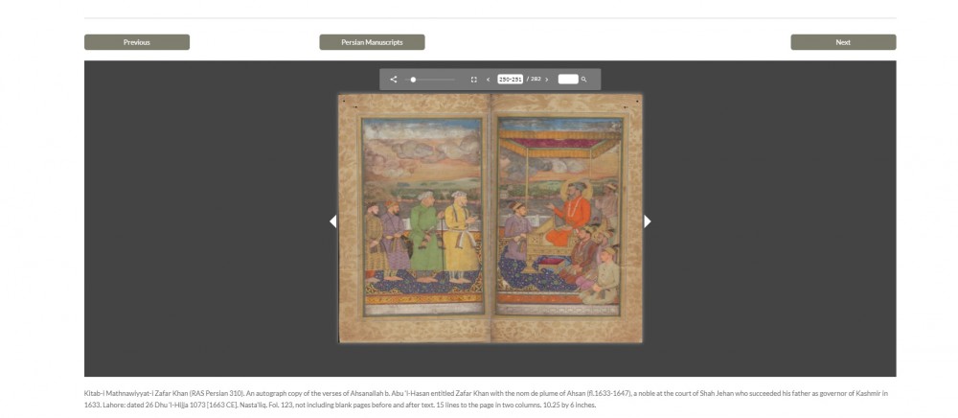Go to previous page using toolbar chevron
This screenshot has width=958, height=418.
489,80
